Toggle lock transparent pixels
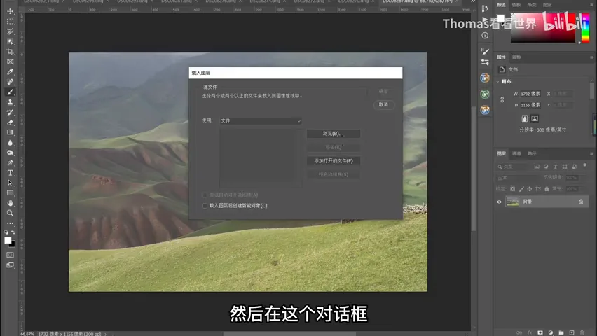The height and width of the screenshot is (336, 597). (x=513, y=189)
